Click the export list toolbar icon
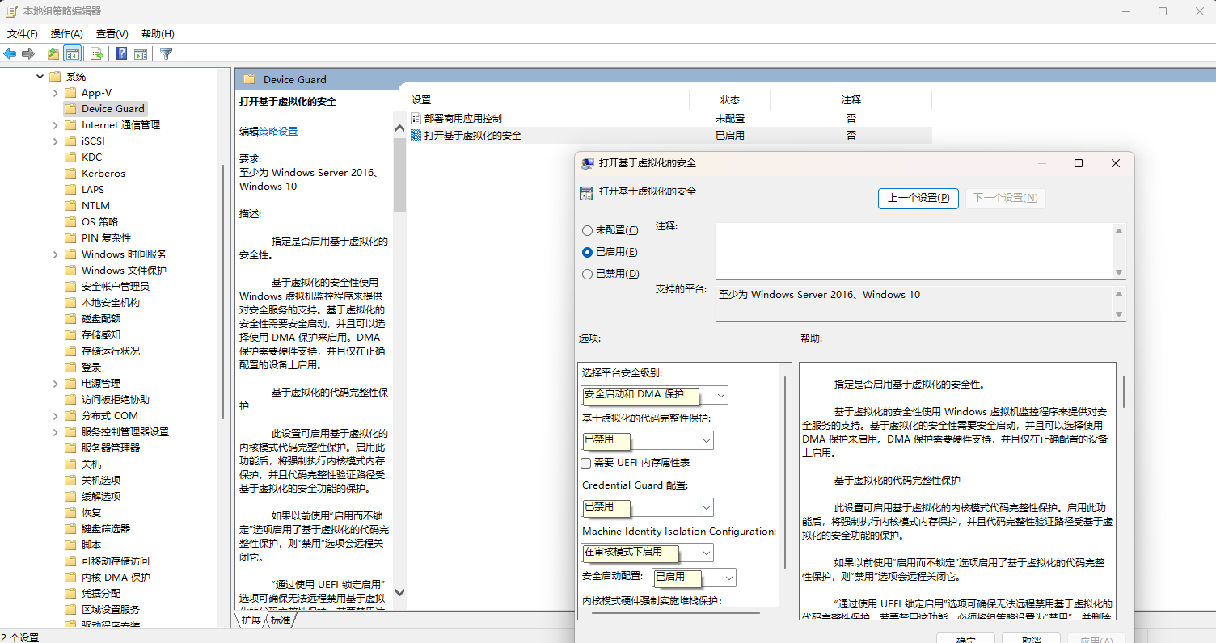This screenshot has height=643, width=1216. click(x=96, y=54)
